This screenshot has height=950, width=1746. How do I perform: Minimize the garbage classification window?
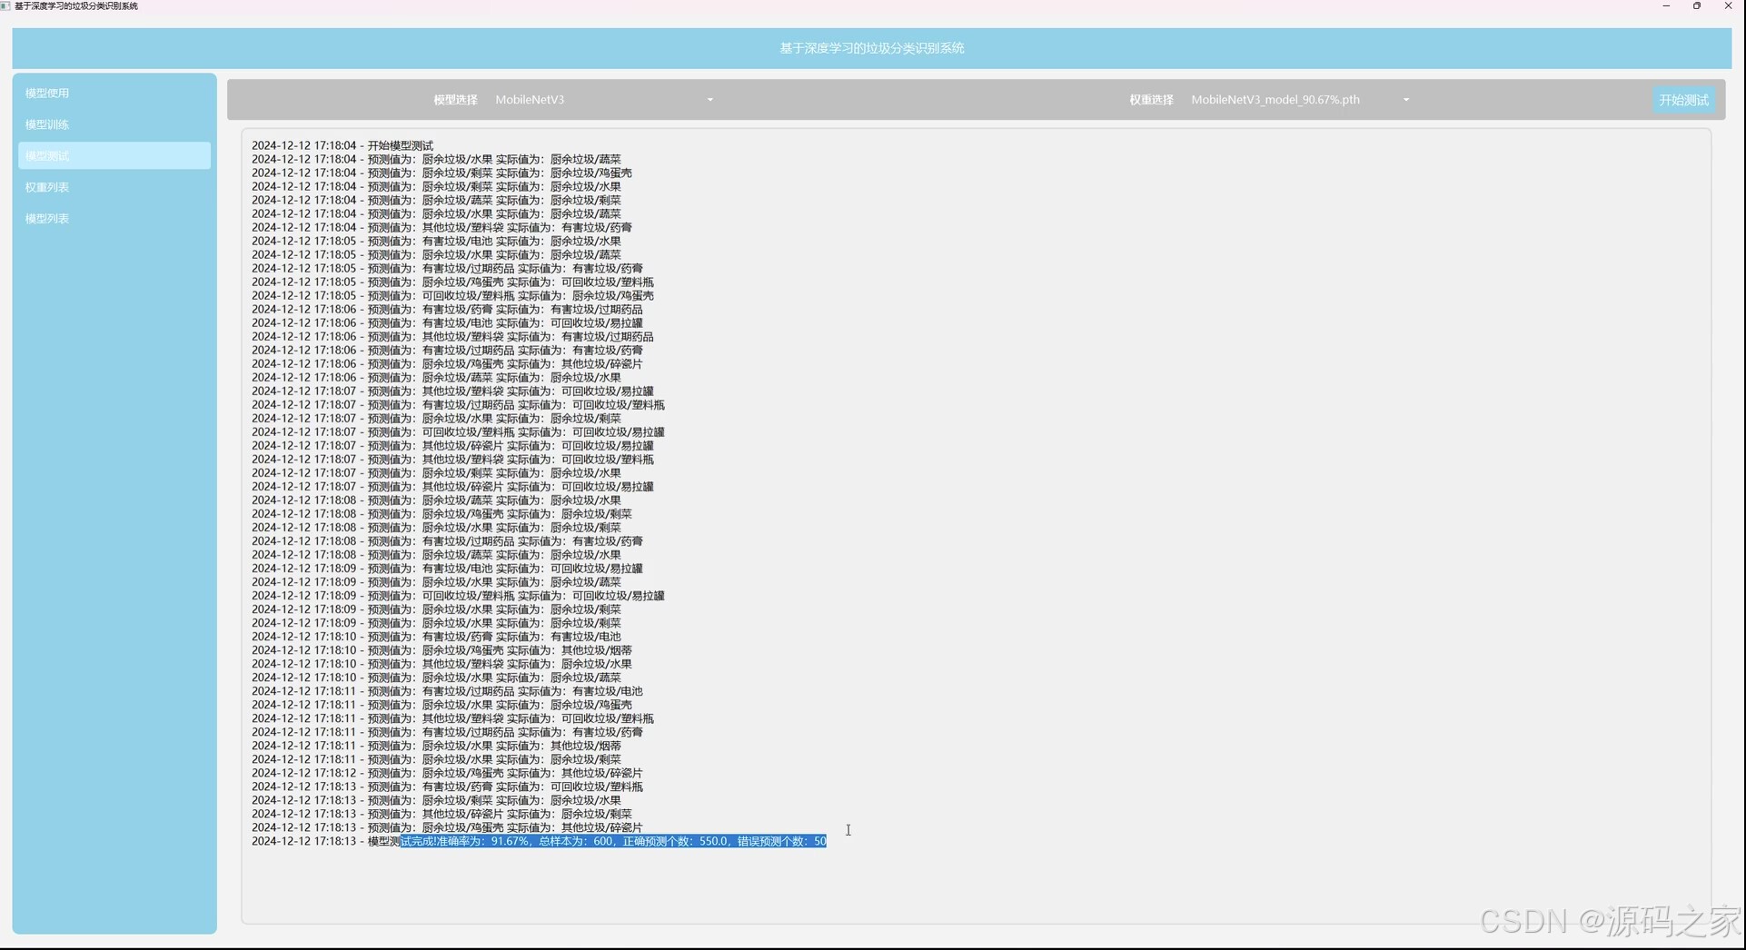1666,6
